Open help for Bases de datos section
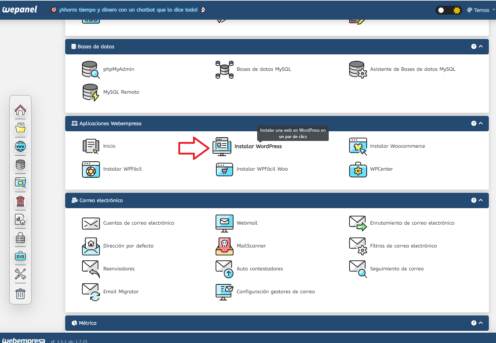This screenshot has width=496, height=343. point(474,46)
